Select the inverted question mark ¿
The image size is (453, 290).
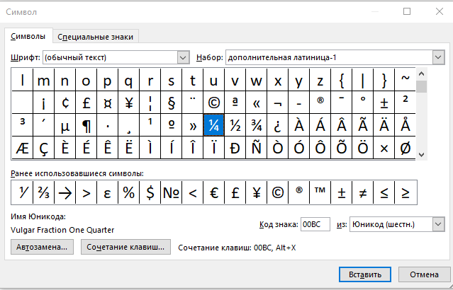pyautogui.click(x=278, y=125)
